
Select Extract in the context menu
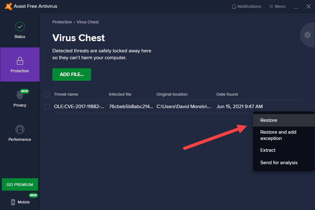[x=284, y=150]
